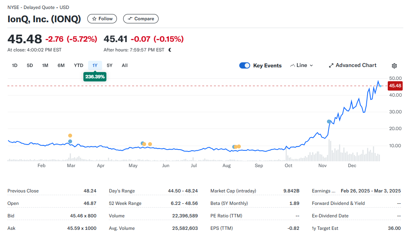Click the NYSE - Delayed Quote text

[31, 7]
